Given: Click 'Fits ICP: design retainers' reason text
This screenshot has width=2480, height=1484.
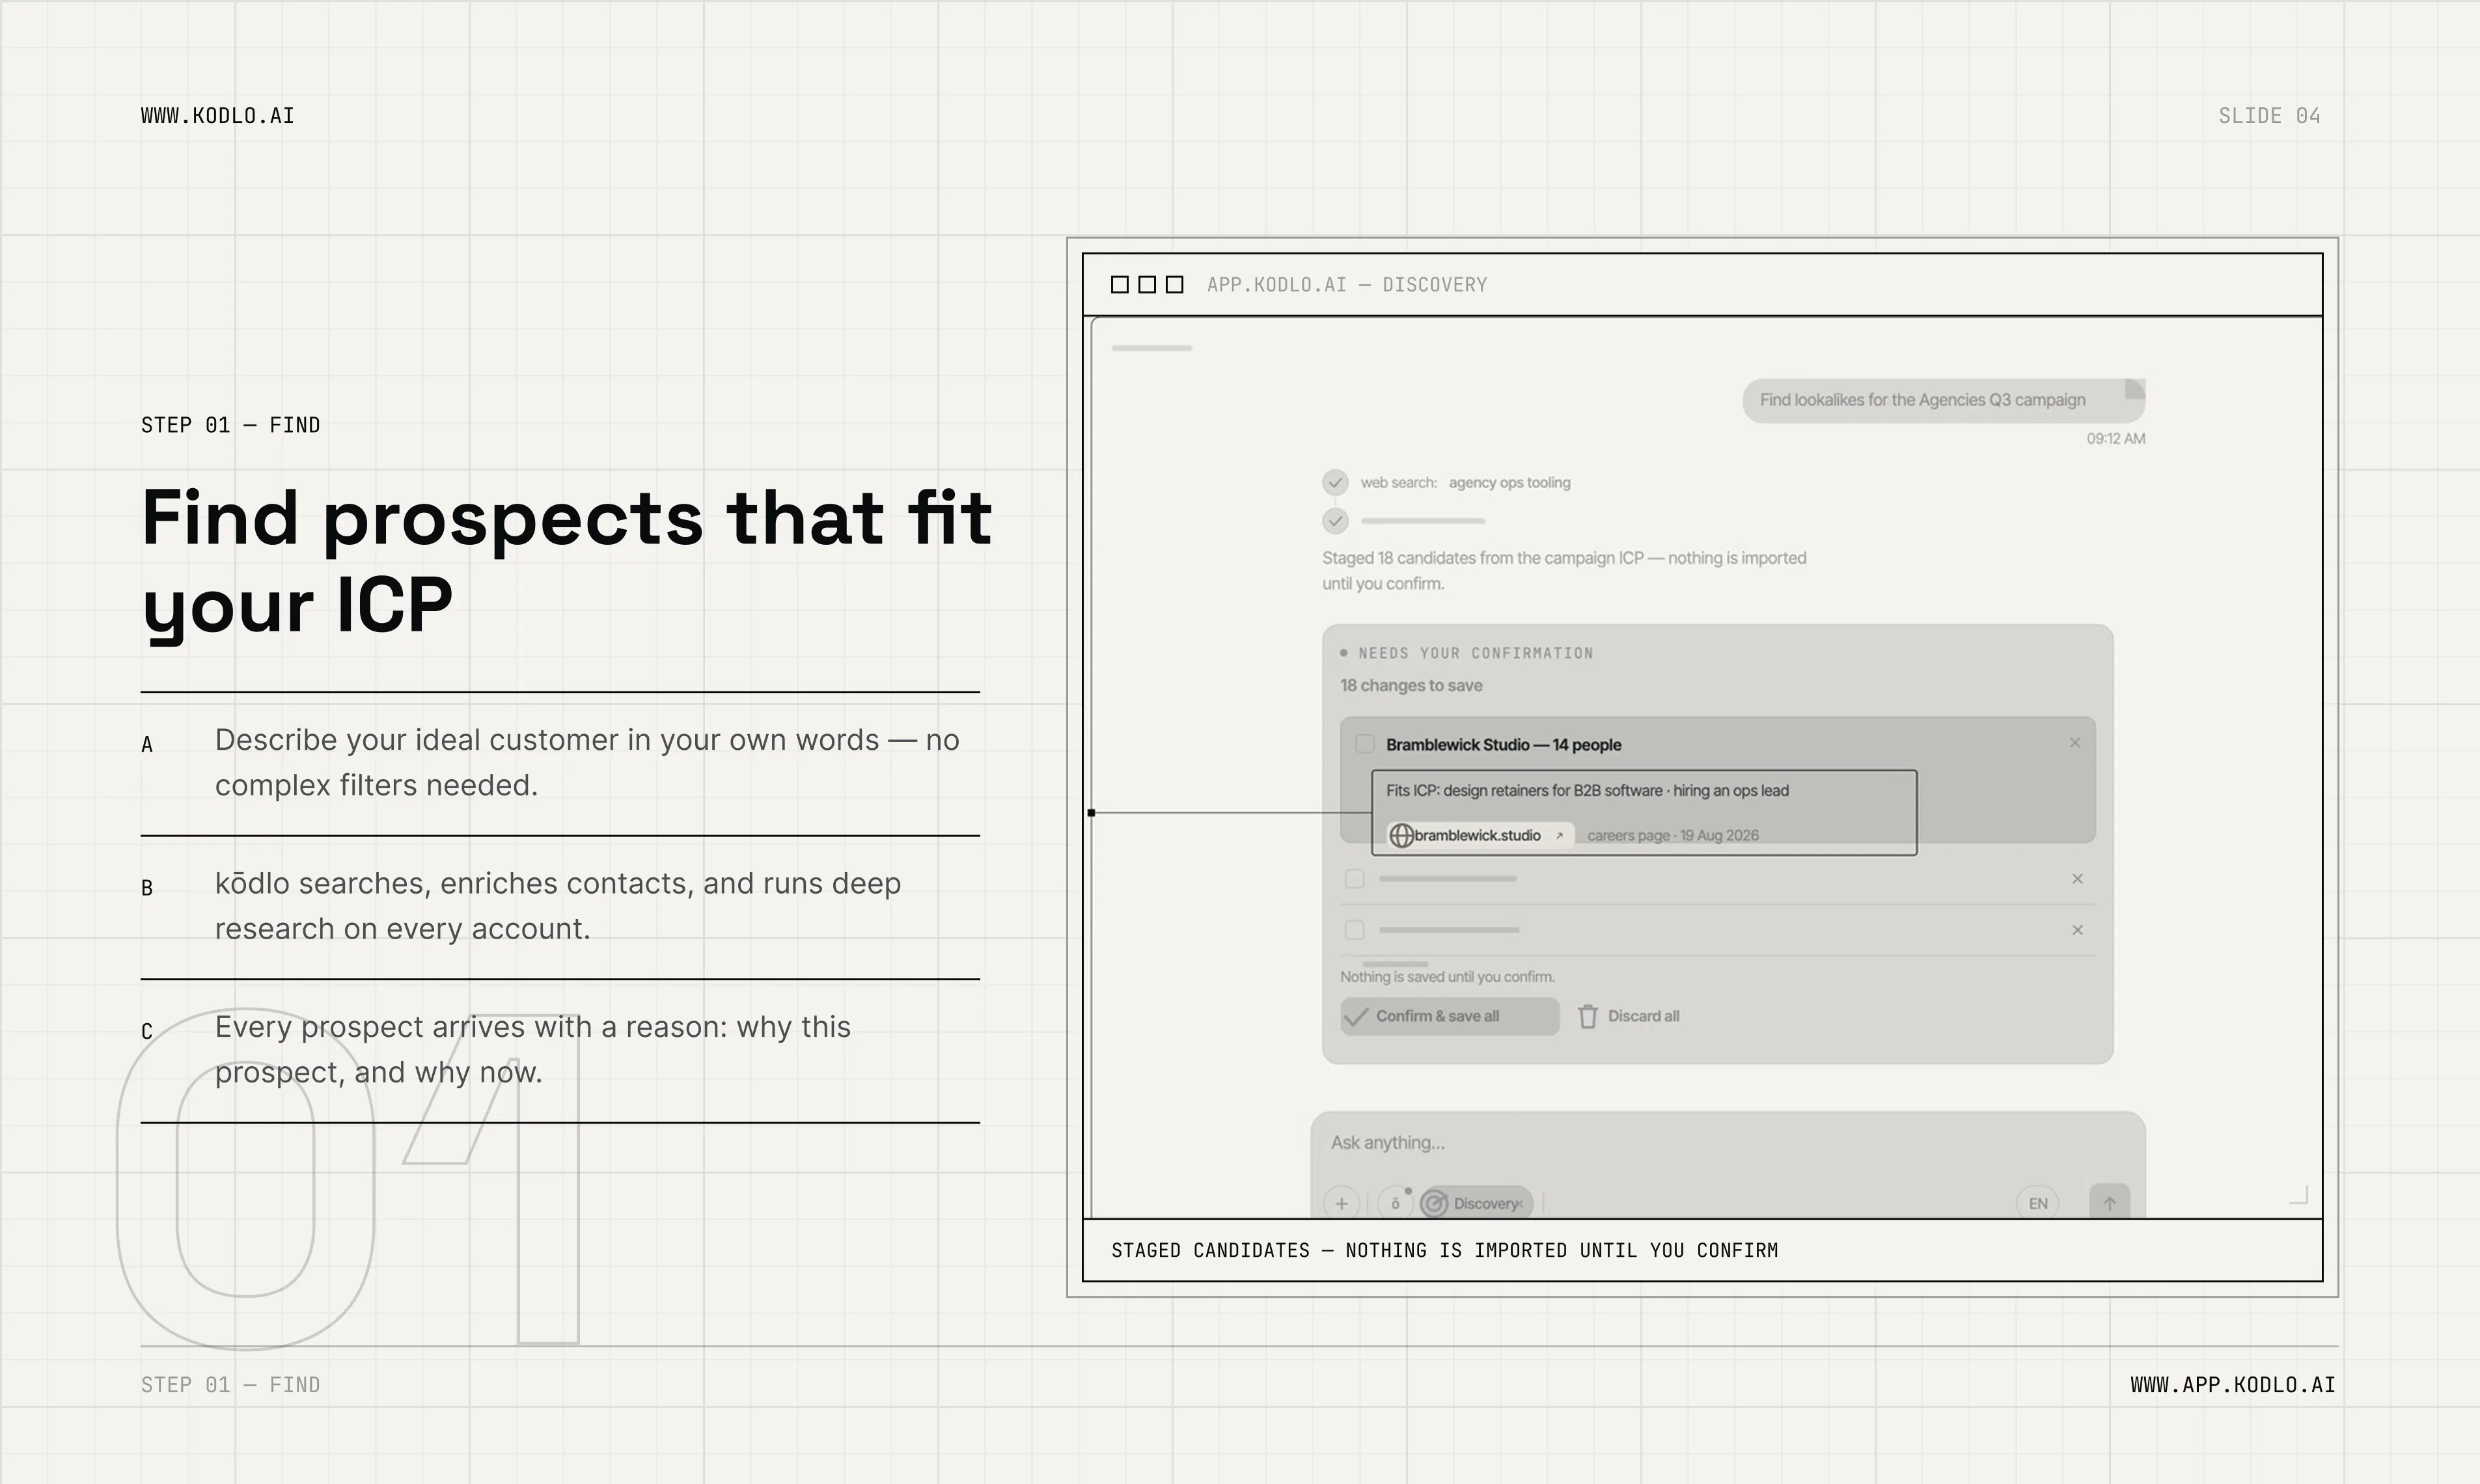Looking at the screenshot, I should (x=1587, y=790).
